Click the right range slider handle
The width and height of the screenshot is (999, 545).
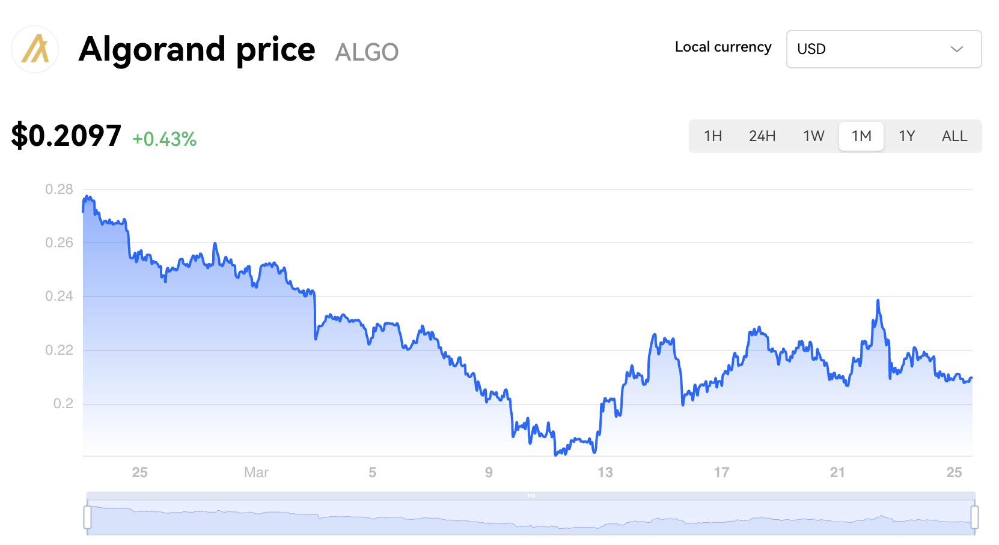[974, 517]
